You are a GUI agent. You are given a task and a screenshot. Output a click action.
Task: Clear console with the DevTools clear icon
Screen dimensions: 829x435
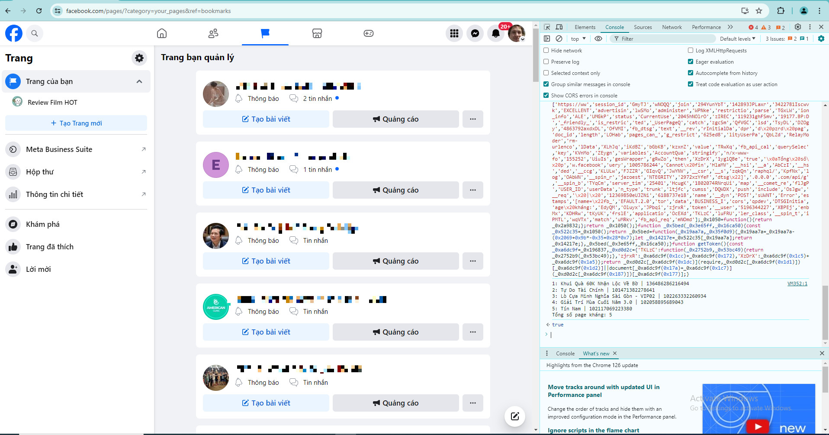click(x=559, y=39)
